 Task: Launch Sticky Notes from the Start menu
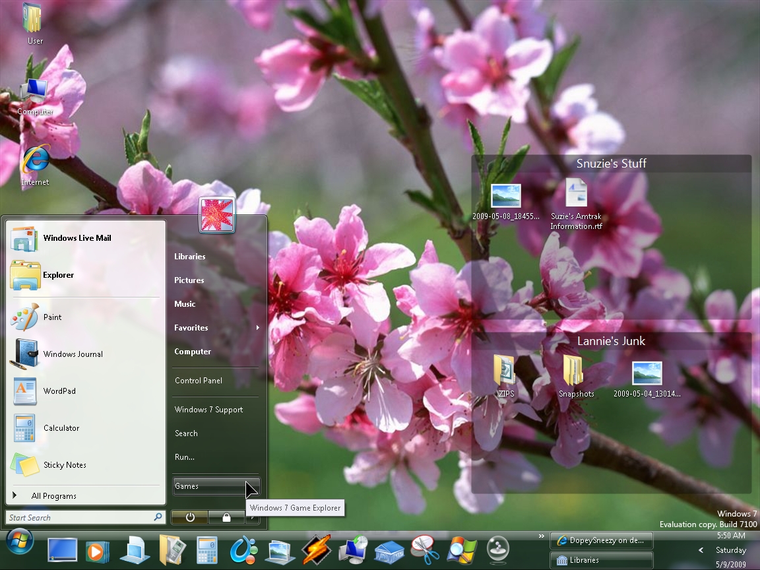pyautogui.click(x=65, y=464)
